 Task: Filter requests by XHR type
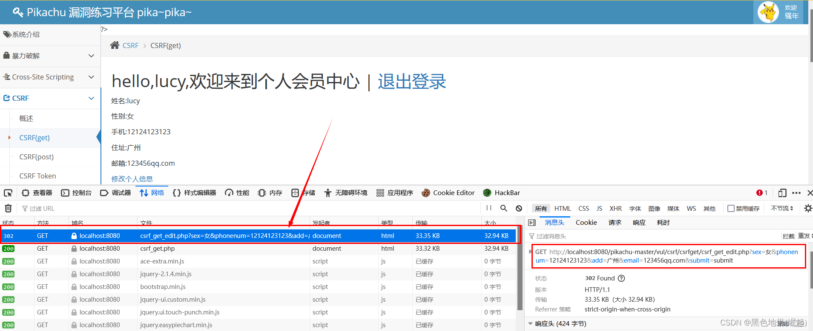coord(616,209)
